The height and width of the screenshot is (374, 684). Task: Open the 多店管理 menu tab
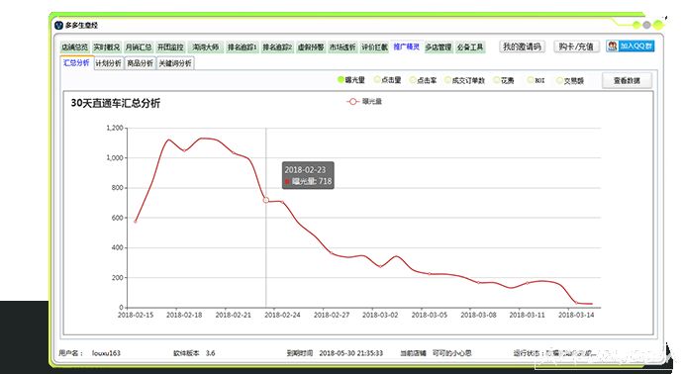[x=439, y=47]
